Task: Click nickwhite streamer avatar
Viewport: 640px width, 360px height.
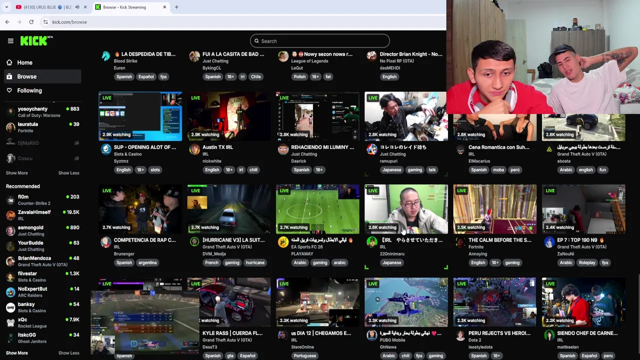Action: [x=194, y=149]
